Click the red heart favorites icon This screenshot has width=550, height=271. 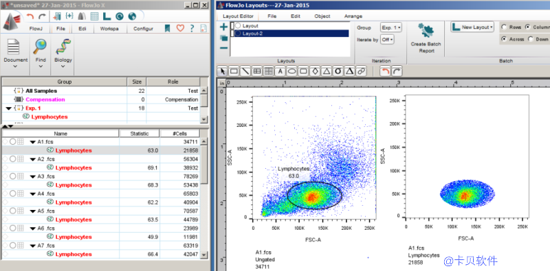pos(180,28)
